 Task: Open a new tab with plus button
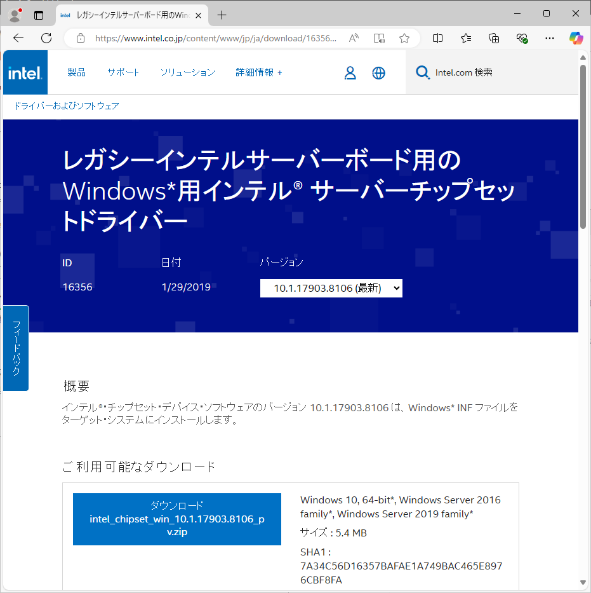(222, 15)
